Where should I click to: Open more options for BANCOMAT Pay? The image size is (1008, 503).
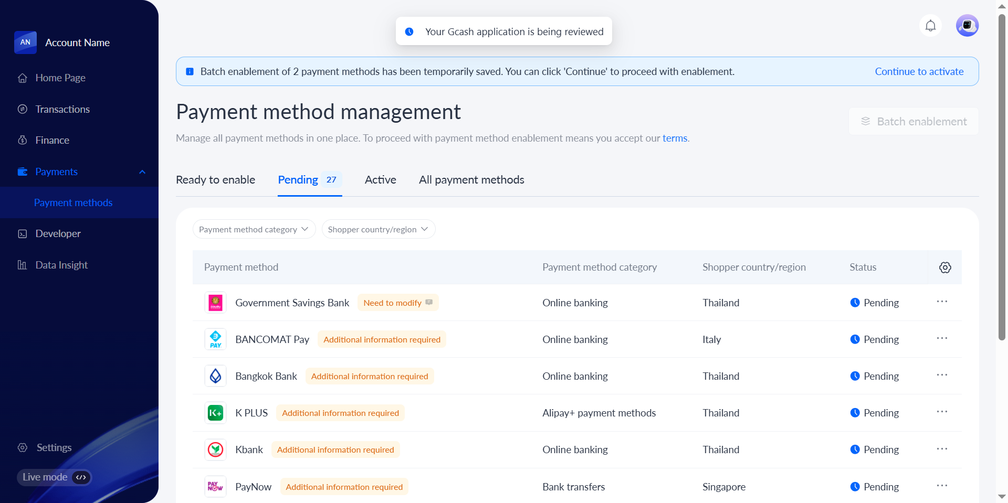pos(942,339)
